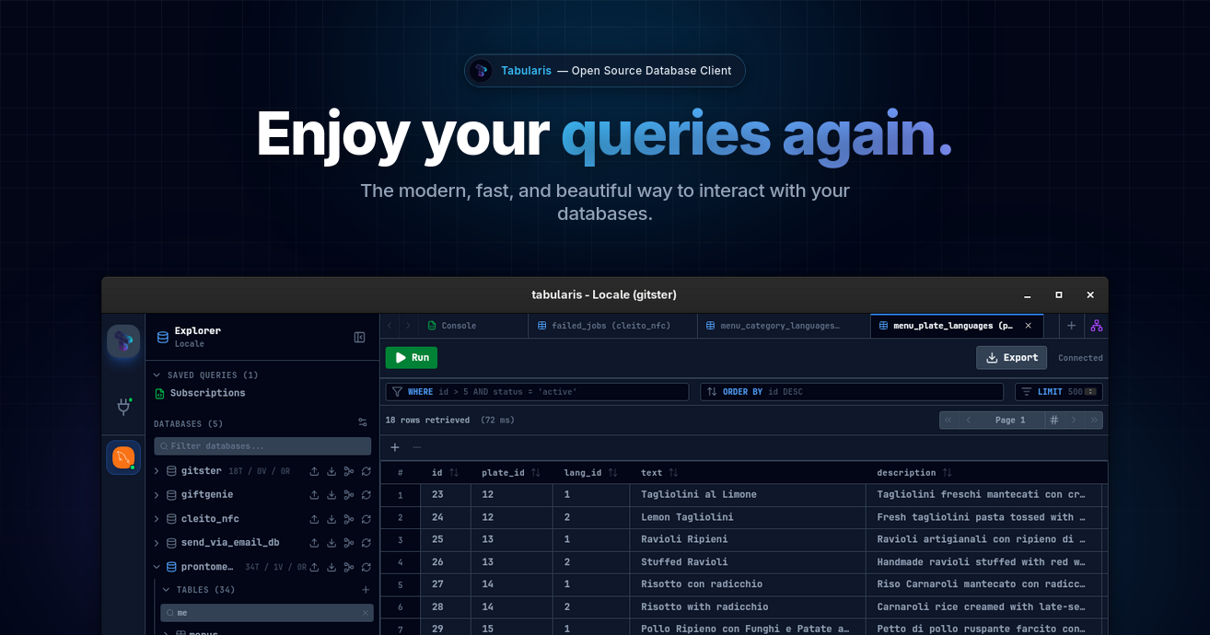Select the 'Stuffed Ravioli' cell
The height and width of the screenshot is (635, 1210).
tap(750, 562)
